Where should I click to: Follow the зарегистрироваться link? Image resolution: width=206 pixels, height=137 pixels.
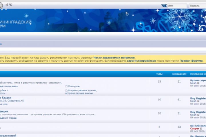141,61
